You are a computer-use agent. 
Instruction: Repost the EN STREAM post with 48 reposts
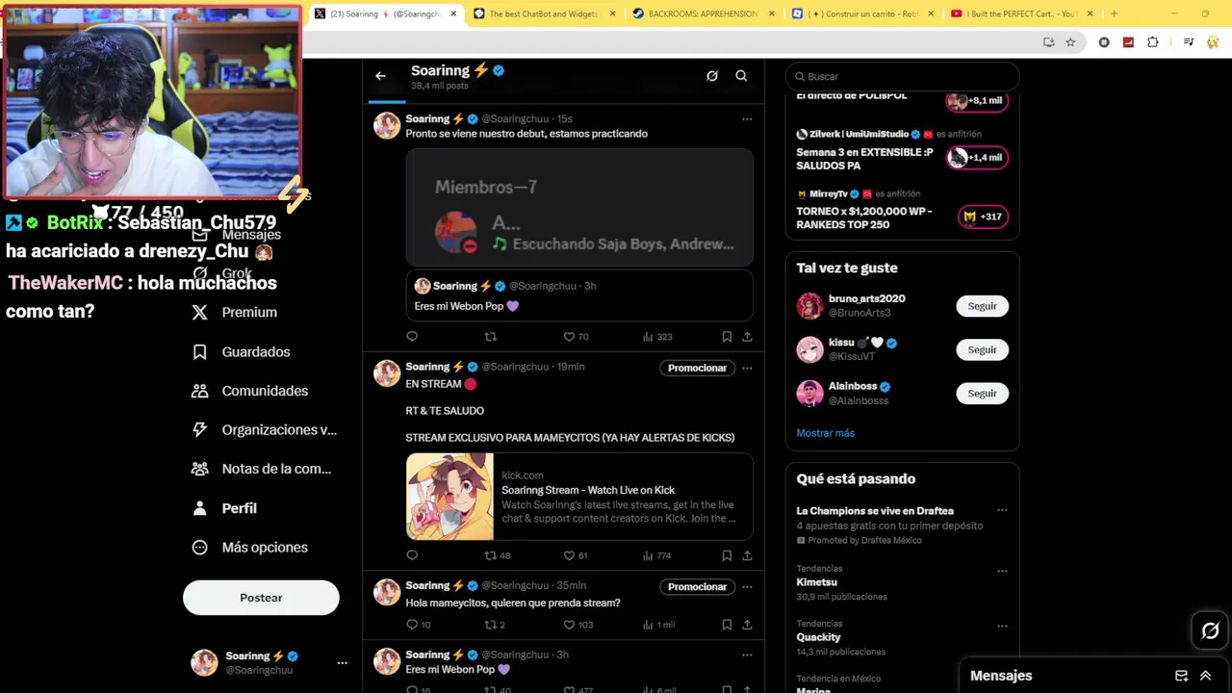(x=497, y=555)
